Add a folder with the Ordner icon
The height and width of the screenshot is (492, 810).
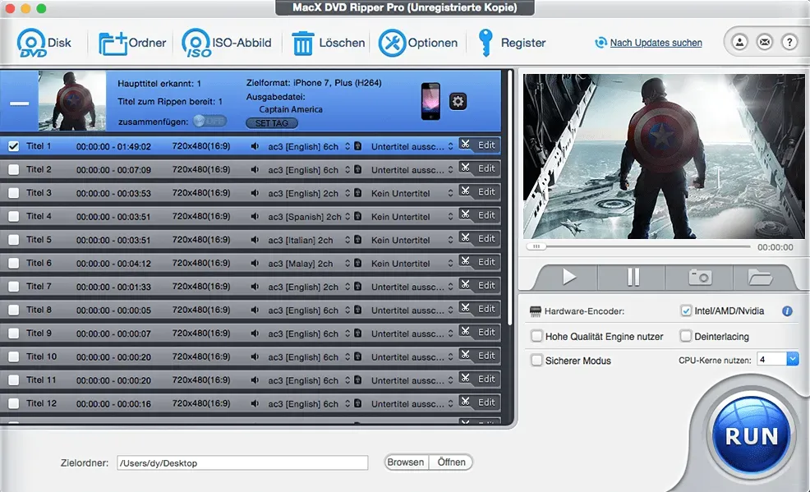pyautogui.click(x=113, y=44)
